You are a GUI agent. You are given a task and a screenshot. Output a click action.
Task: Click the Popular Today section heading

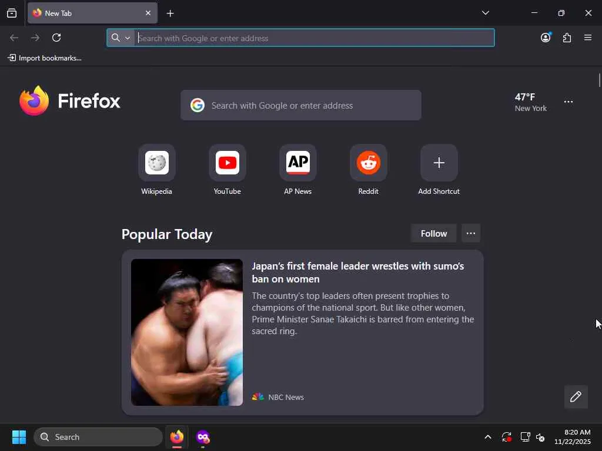click(166, 234)
